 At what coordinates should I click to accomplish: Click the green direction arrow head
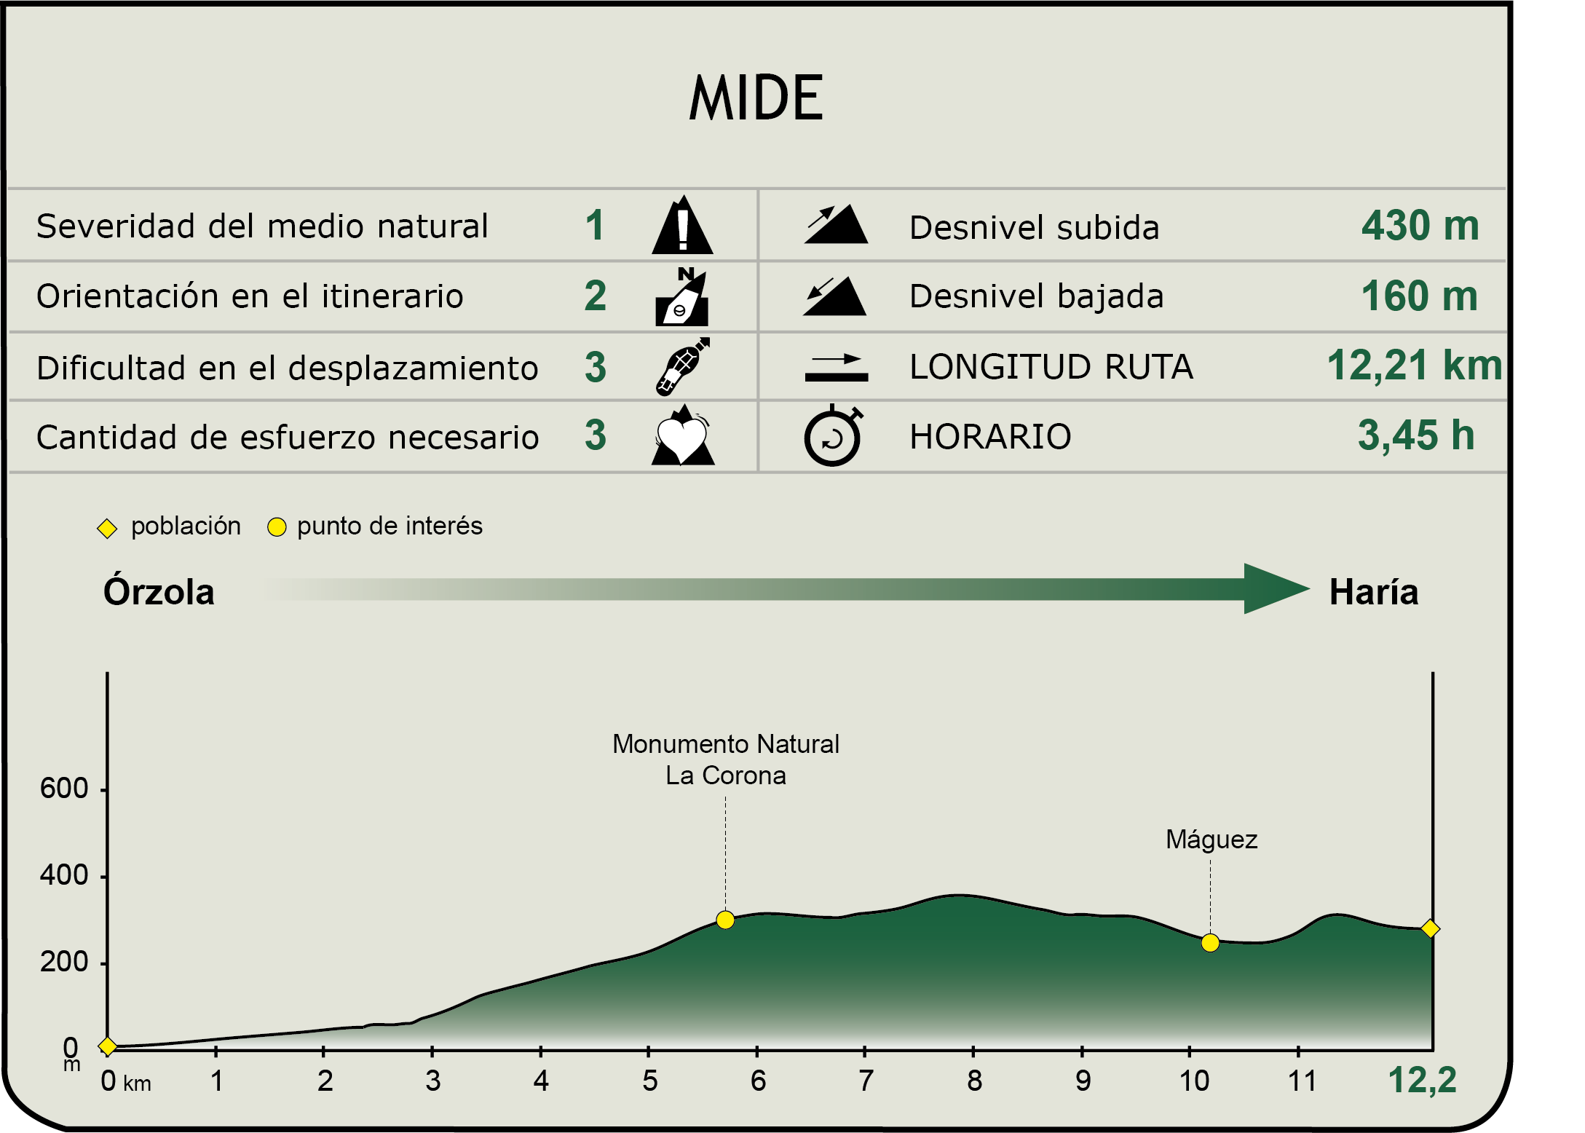[x=1276, y=588]
